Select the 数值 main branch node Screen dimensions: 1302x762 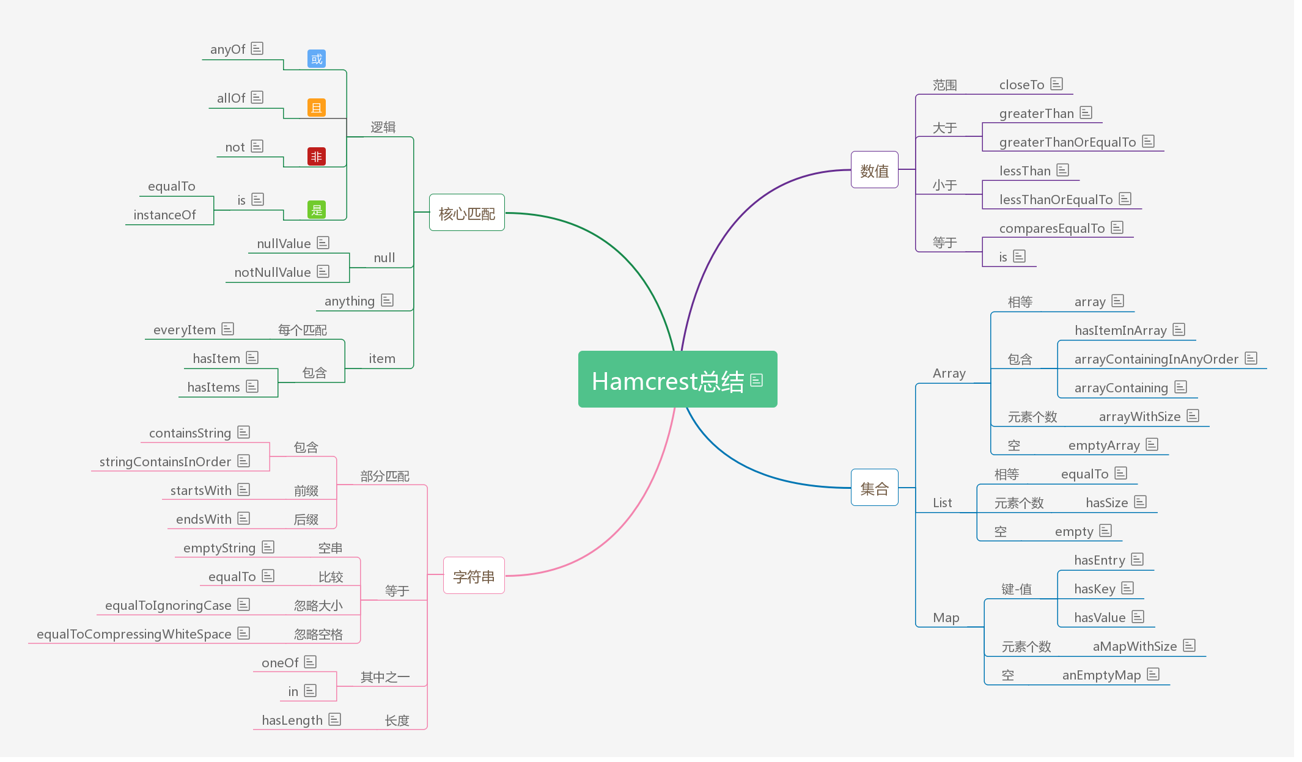[875, 170]
